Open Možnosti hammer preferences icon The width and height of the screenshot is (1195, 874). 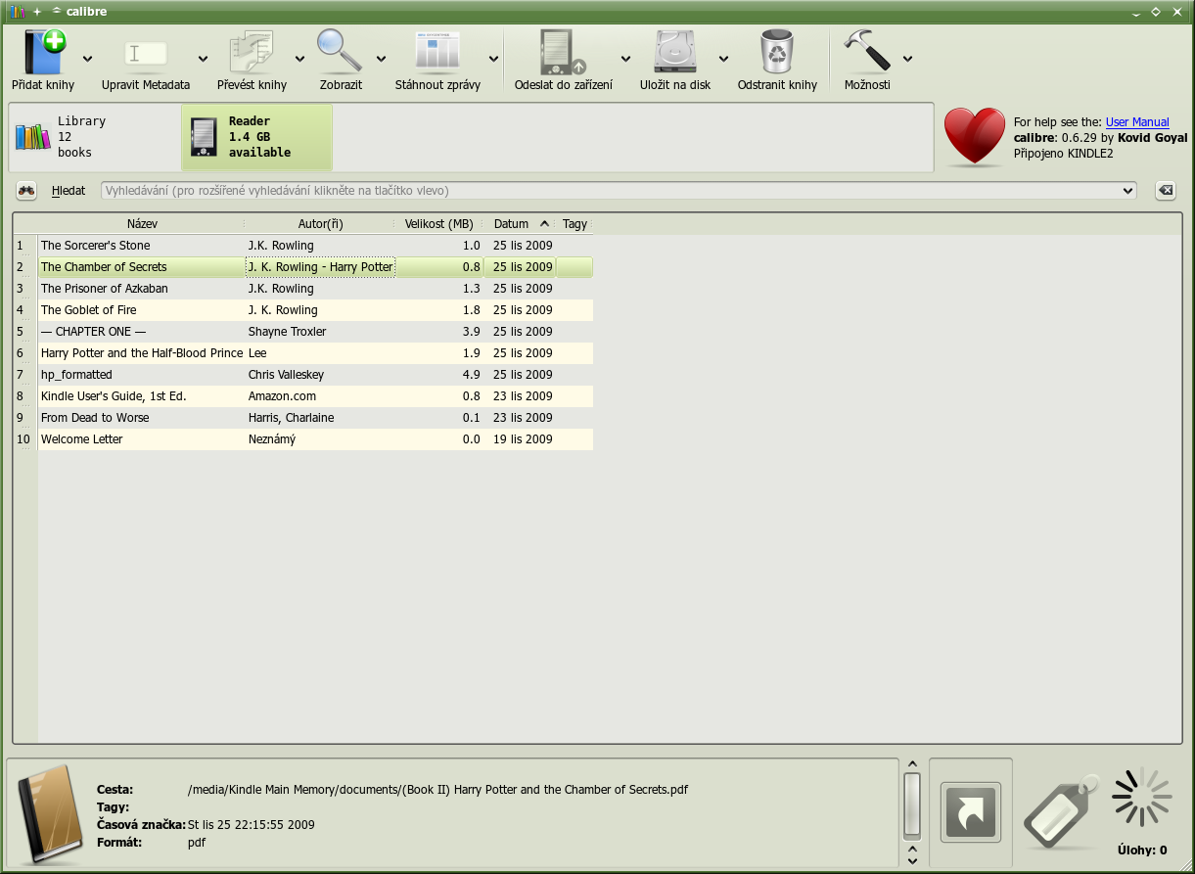[x=867, y=50]
